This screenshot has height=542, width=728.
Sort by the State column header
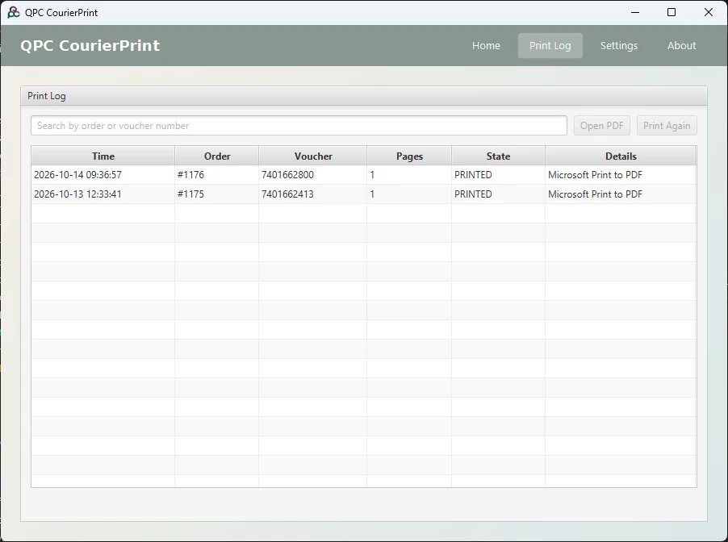[x=498, y=156]
